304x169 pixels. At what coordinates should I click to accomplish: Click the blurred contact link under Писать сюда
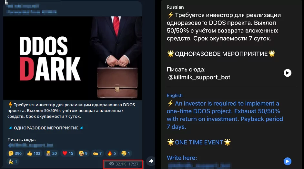31,146
